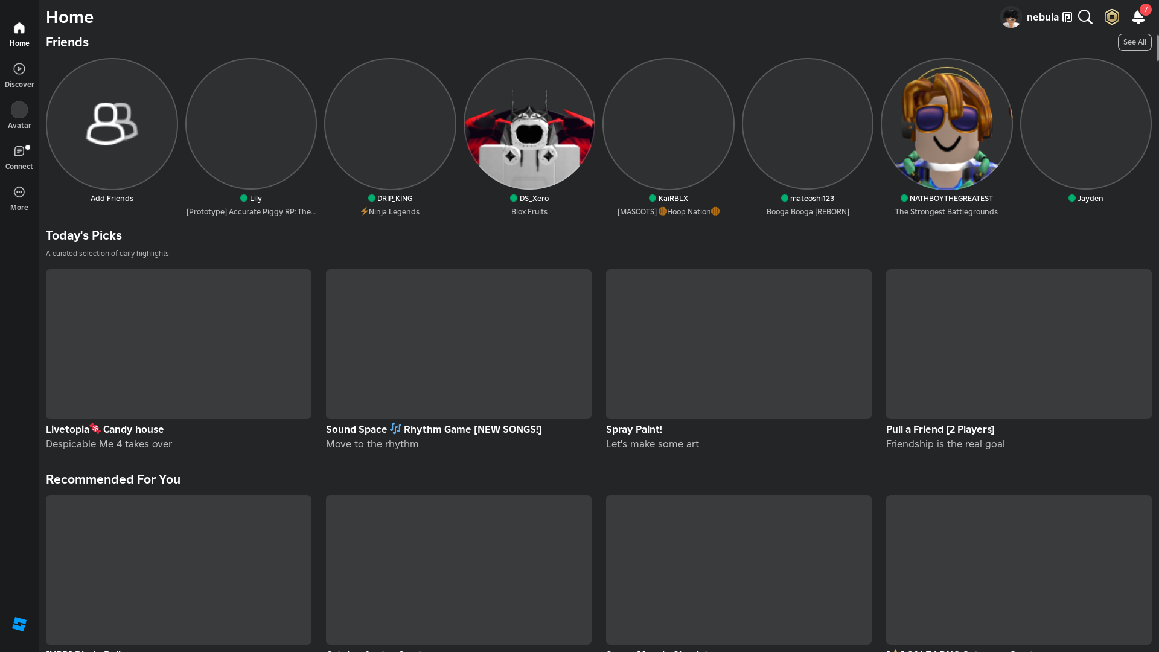Viewport: 1159px width, 652px height.
Task: Open the More sidebar menu
Action: (x=19, y=192)
